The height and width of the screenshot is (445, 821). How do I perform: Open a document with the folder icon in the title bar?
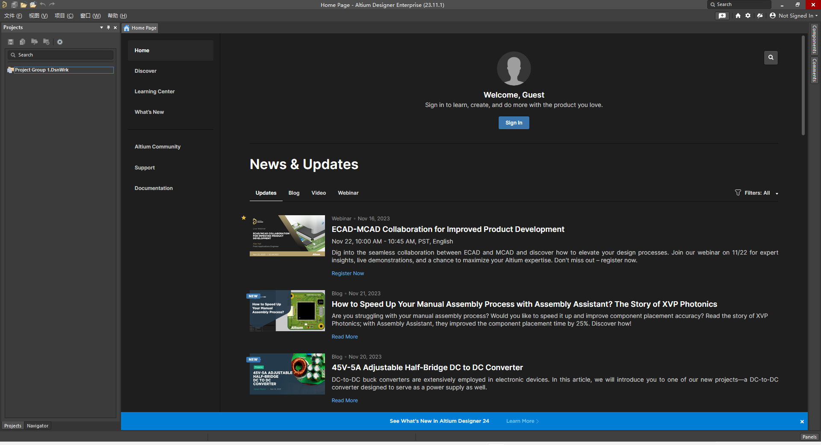24,5
